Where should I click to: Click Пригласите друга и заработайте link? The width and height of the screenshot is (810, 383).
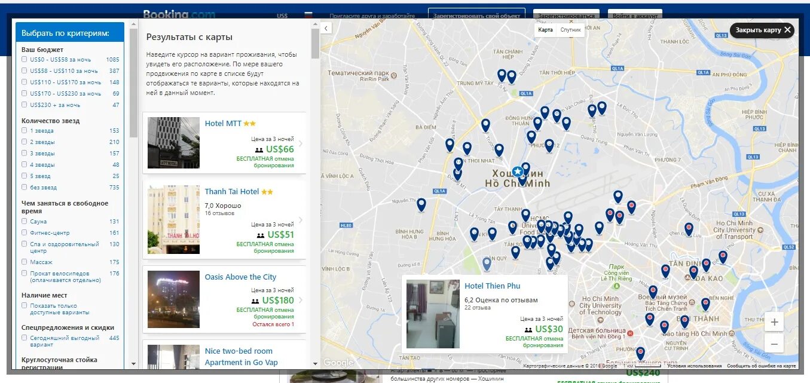(x=372, y=16)
